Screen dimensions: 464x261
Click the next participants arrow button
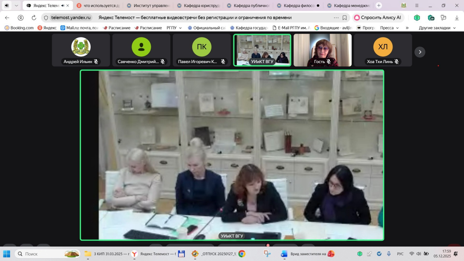(420, 52)
